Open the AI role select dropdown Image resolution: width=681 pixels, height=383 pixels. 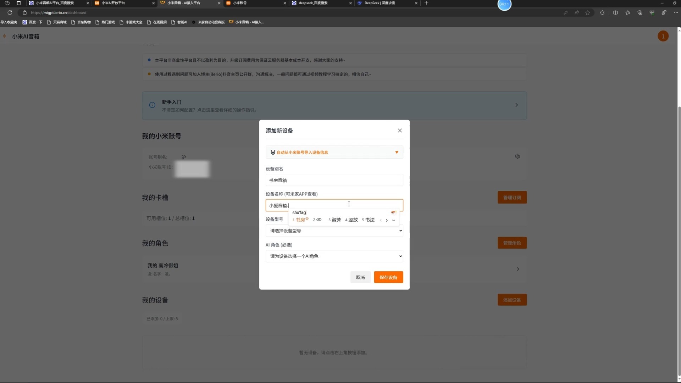click(334, 256)
